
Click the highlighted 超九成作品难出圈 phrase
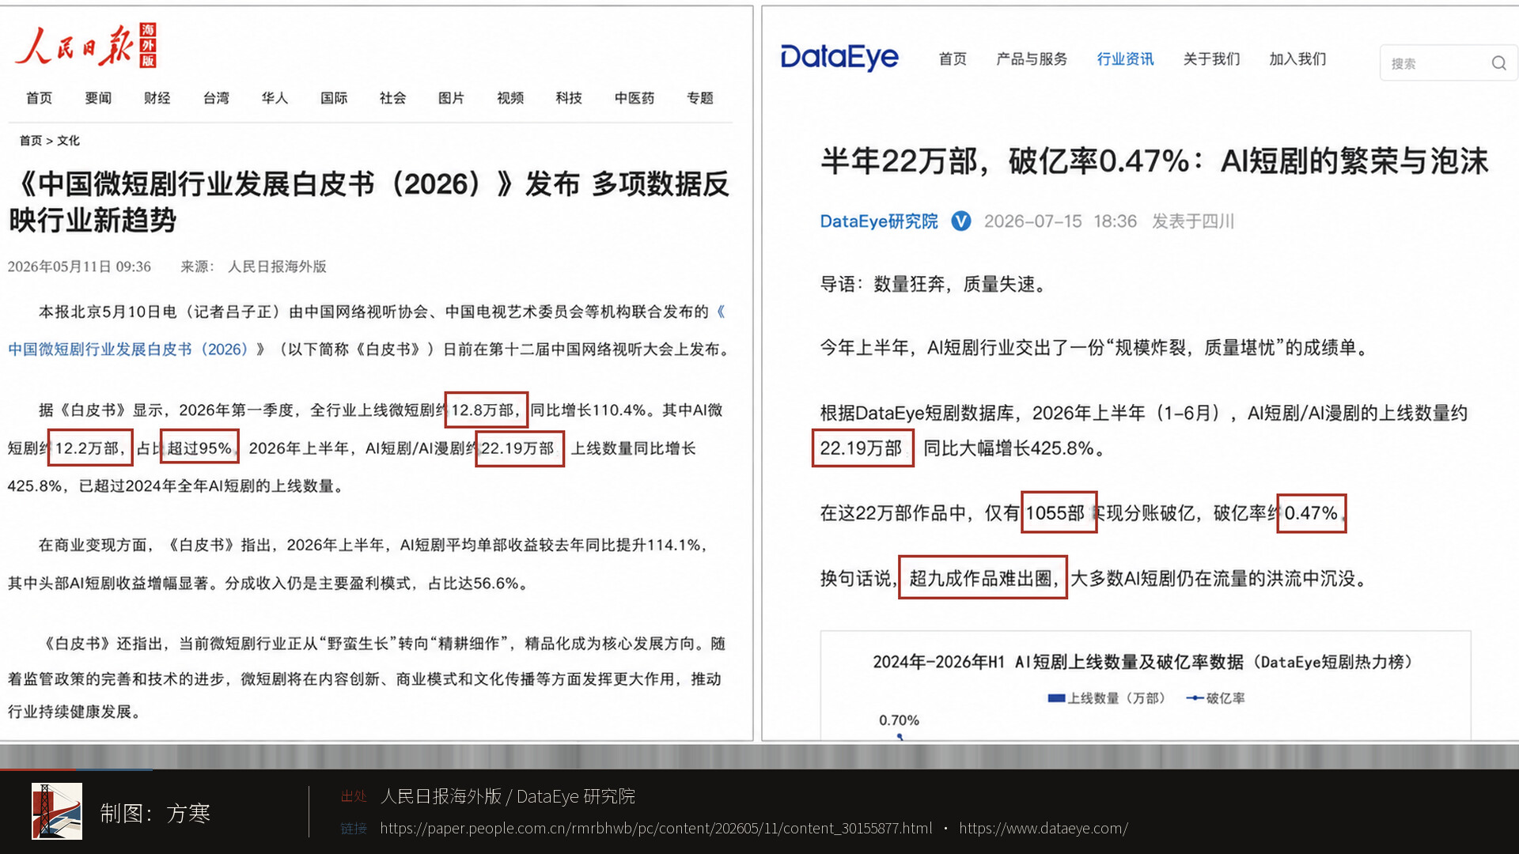983,578
